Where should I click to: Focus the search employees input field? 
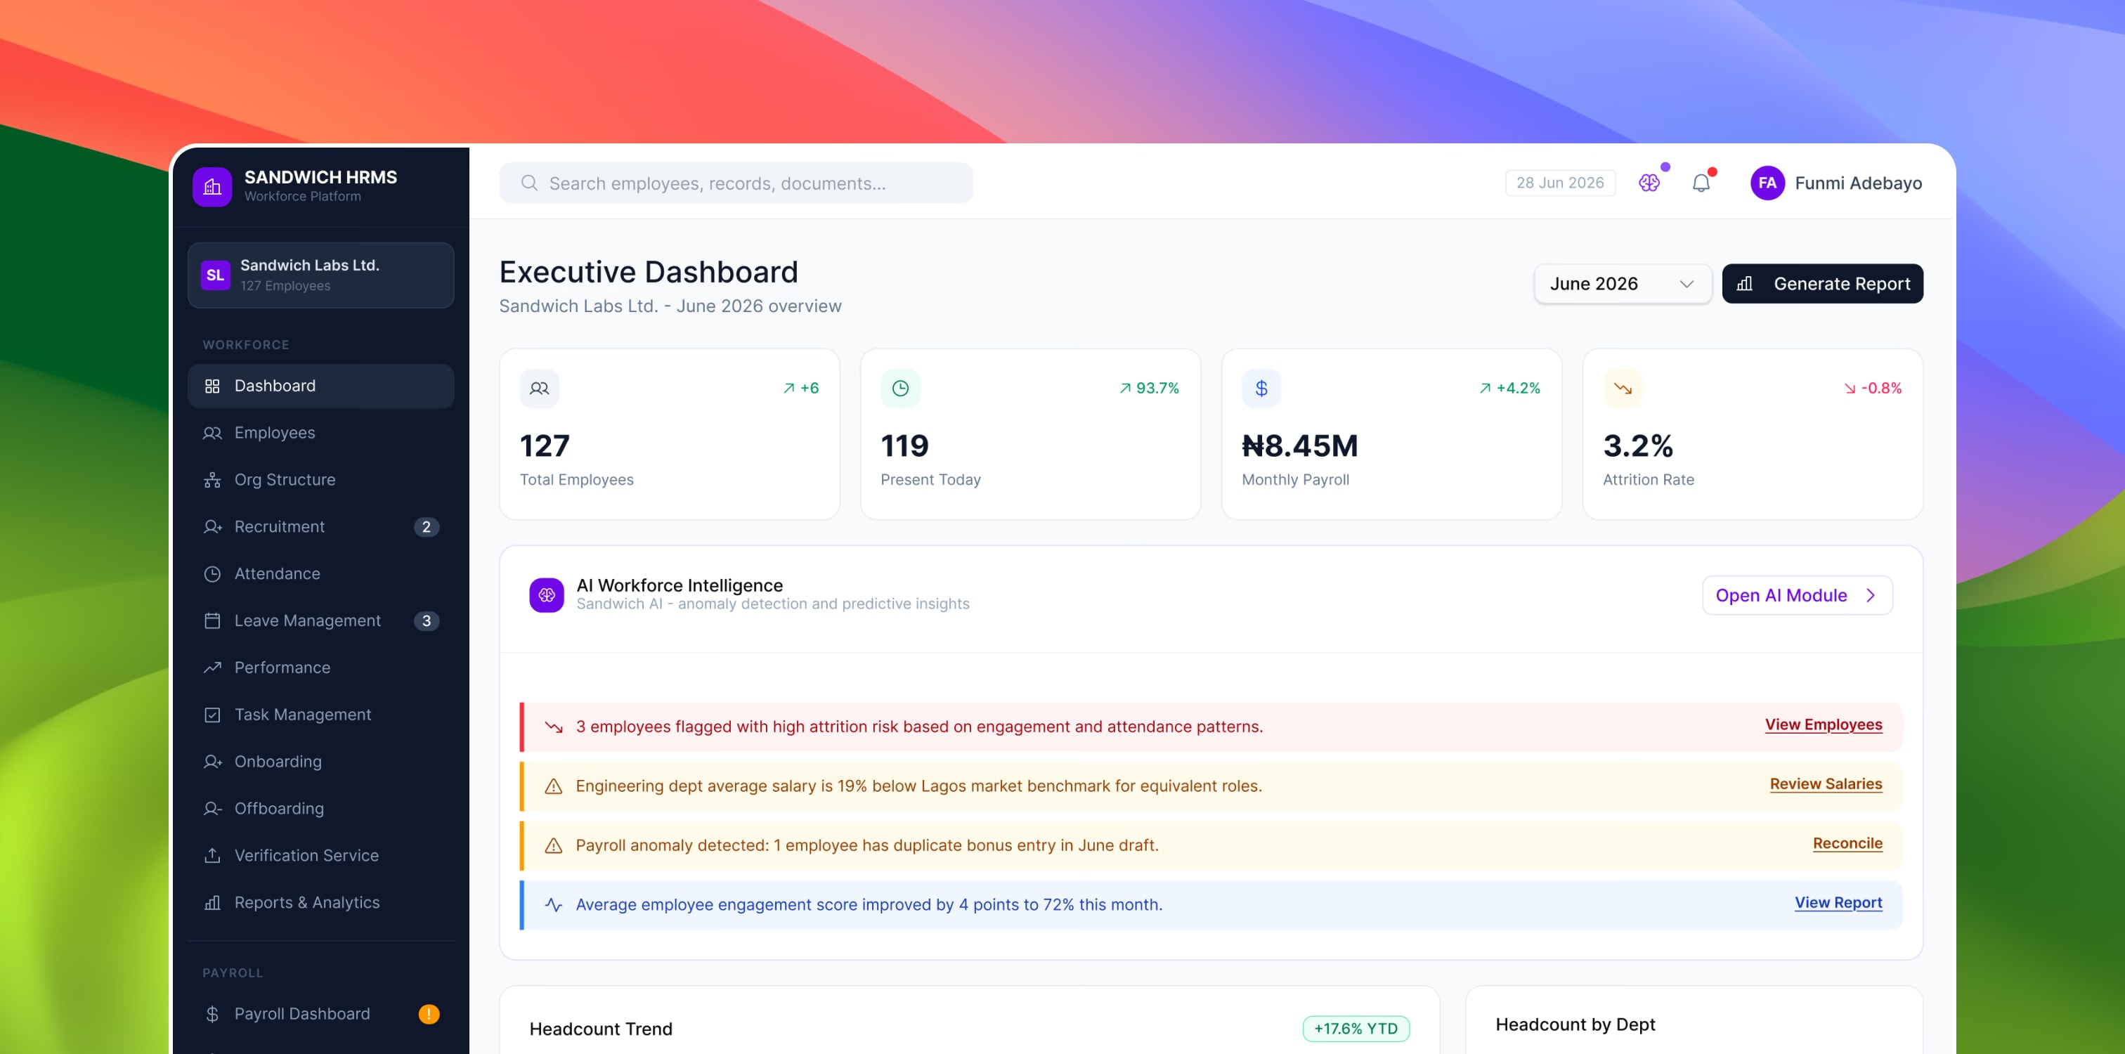tap(736, 183)
